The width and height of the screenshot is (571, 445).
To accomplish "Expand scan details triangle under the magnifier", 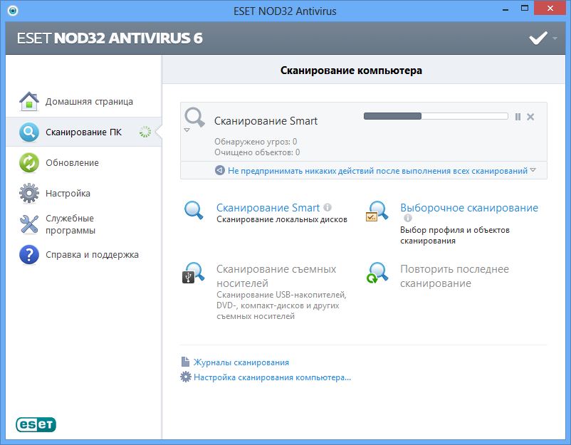I will click(x=187, y=130).
